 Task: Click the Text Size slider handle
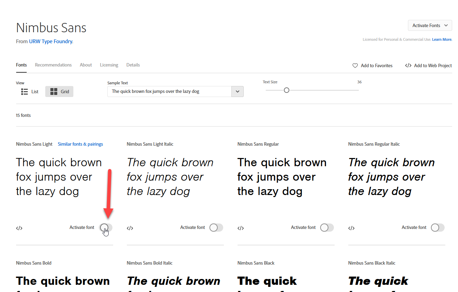click(x=287, y=90)
